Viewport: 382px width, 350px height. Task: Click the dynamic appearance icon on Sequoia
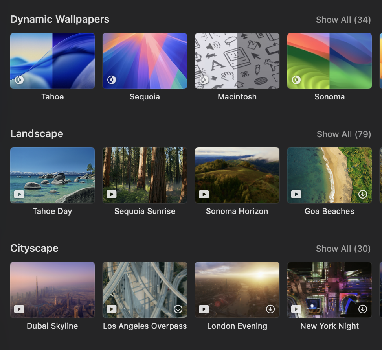coord(112,80)
